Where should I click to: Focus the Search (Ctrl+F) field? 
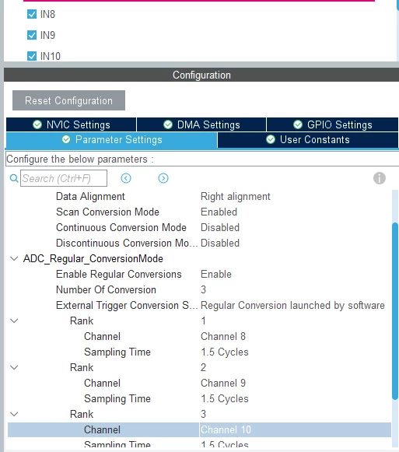pos(64,178)
